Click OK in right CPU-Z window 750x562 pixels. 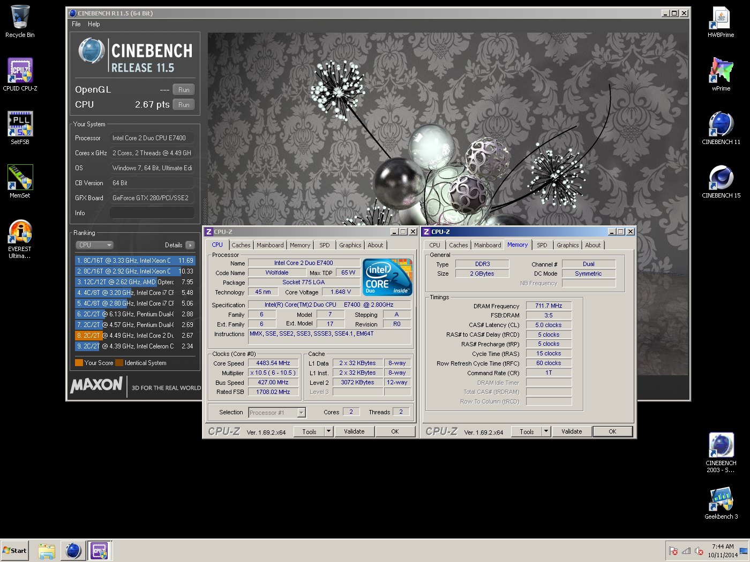[612, 432]
